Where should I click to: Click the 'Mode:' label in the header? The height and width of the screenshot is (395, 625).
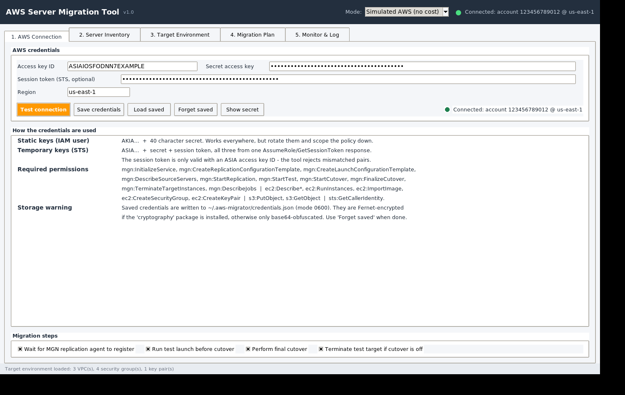pyautogui.click(x=353, y=12)
